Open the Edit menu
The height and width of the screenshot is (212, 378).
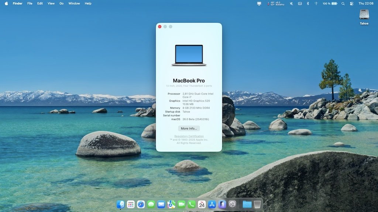[40, 3]
